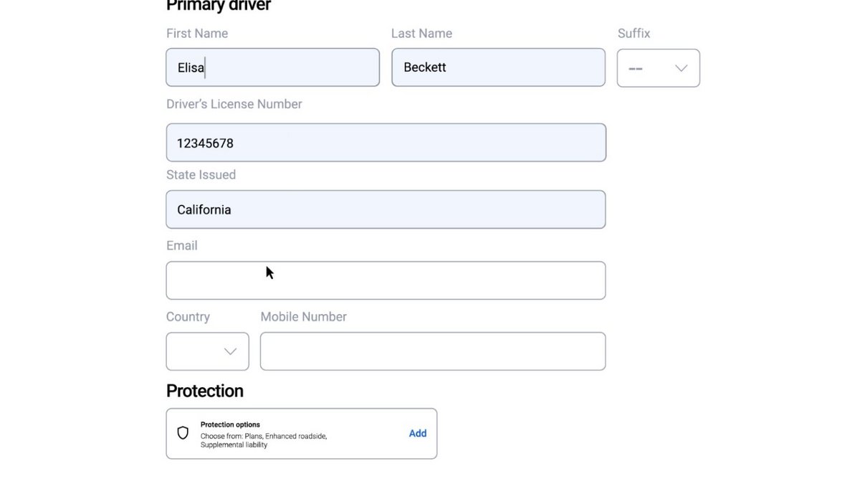Click the Primary driver heading
The image size is (860, 484).
219,6
